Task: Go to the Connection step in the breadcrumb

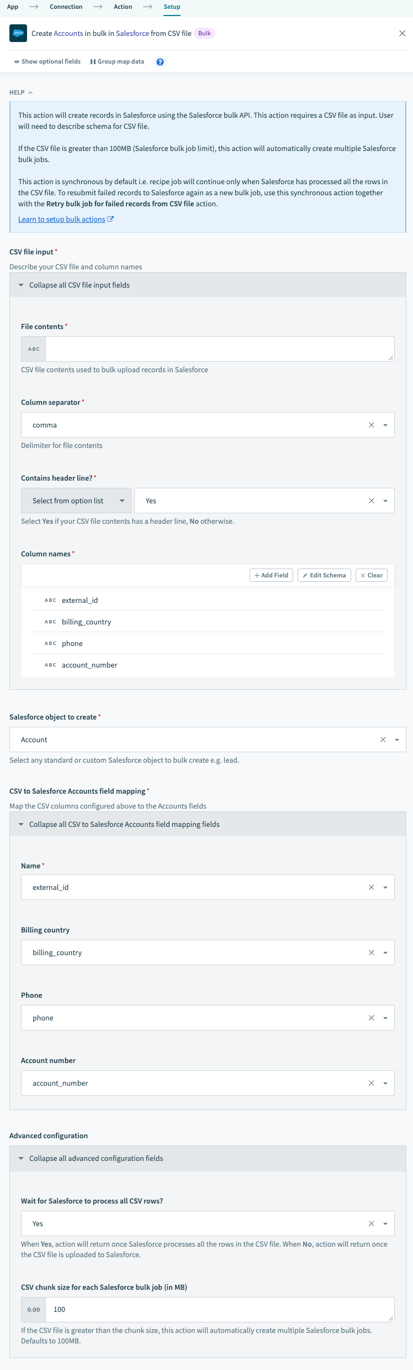Action: (x=66, y=7)
